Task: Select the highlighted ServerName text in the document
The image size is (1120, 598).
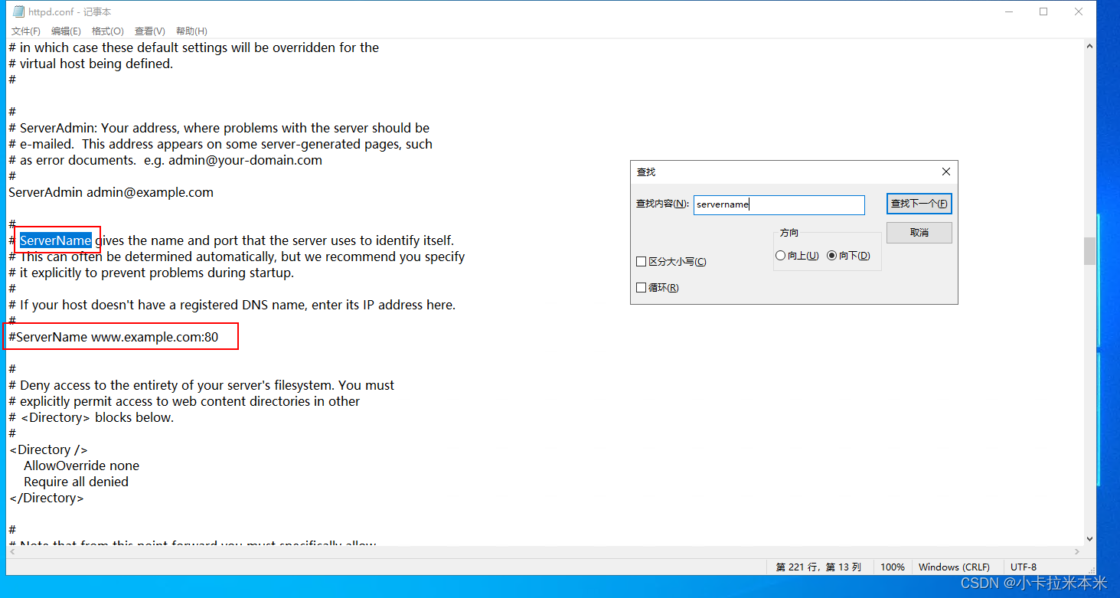Action: (56, 240)
